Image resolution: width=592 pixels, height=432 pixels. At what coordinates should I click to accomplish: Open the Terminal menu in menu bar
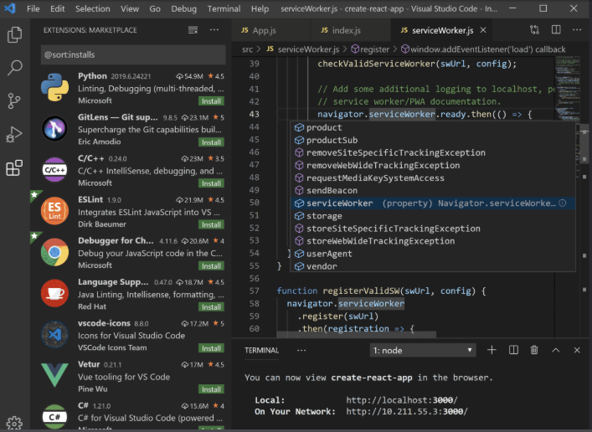point(224,8)
